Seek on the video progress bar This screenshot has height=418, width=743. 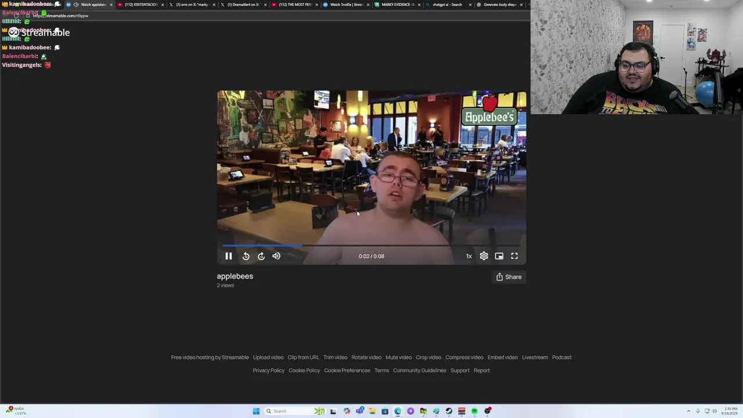[x=371, y=246]
